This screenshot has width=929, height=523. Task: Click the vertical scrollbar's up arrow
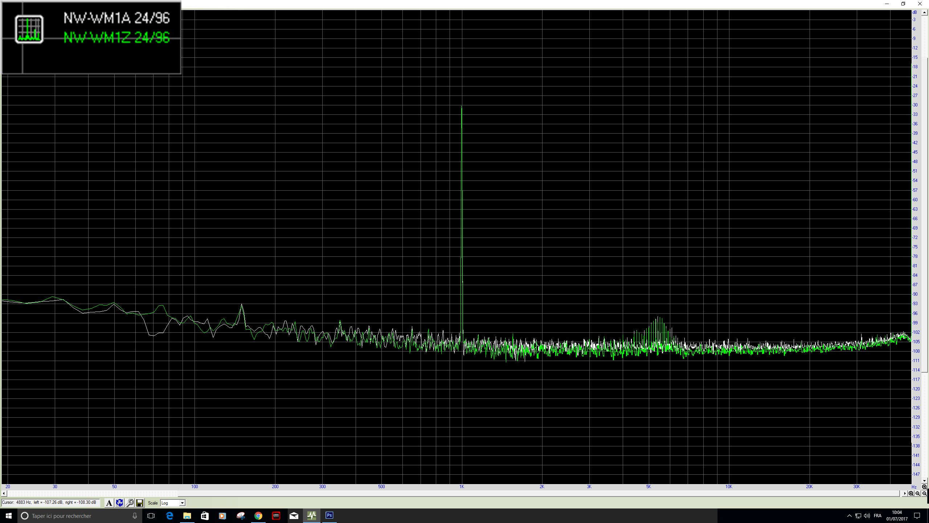coord(924,13)
